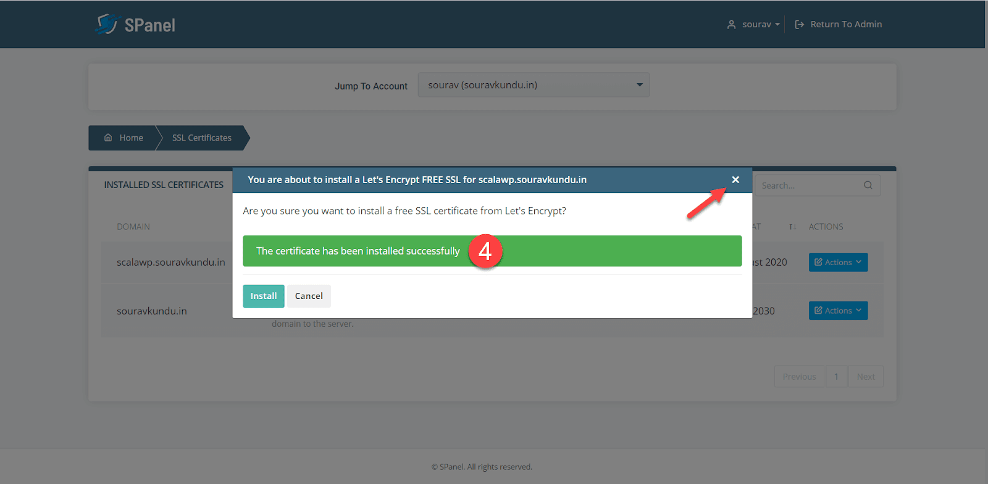This screenshot has width=988, height=484.
Task: Focus the Search input field
Action: point(818,185)
